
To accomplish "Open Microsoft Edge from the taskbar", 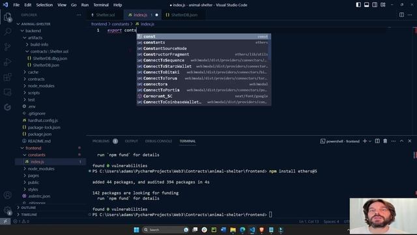I will (x=242, y=230).
